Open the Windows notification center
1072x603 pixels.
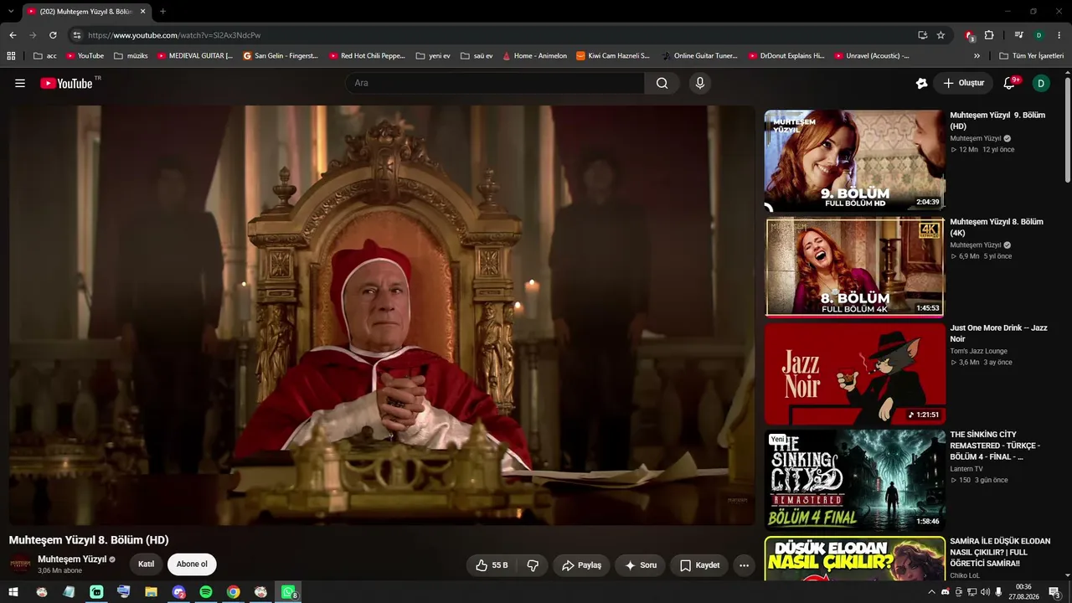click(x=1054, y=592)
